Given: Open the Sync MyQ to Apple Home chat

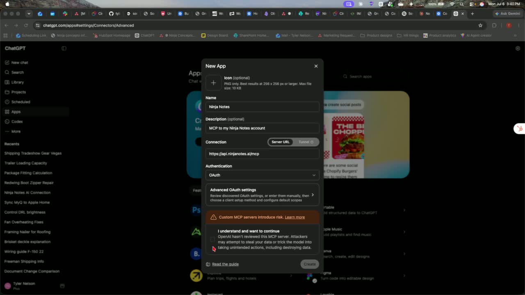Looking at the screenshot, I should 27,202.
